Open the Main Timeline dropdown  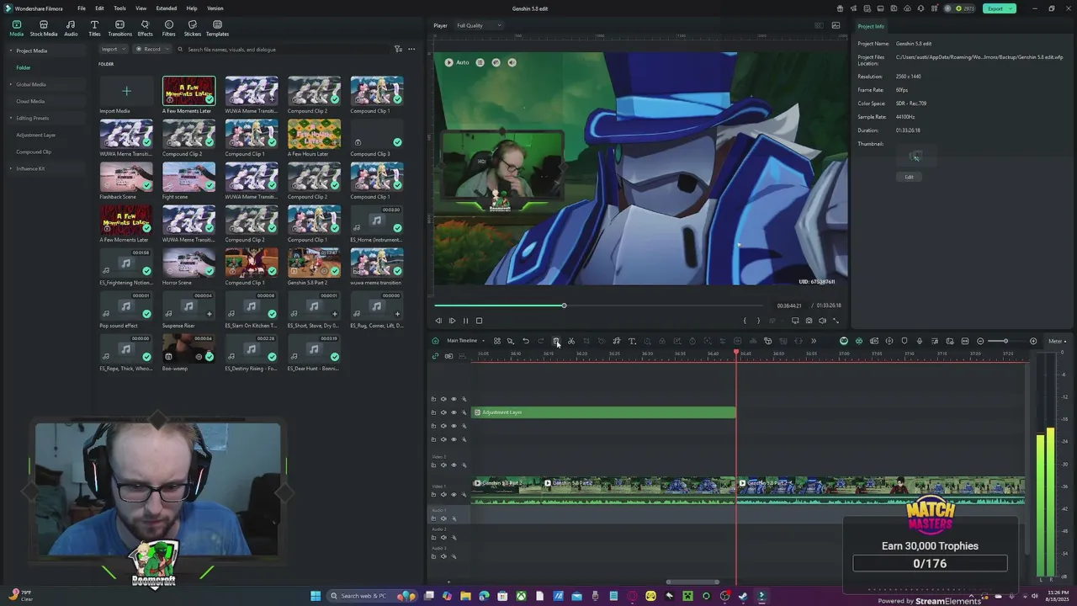click(465, 341)
